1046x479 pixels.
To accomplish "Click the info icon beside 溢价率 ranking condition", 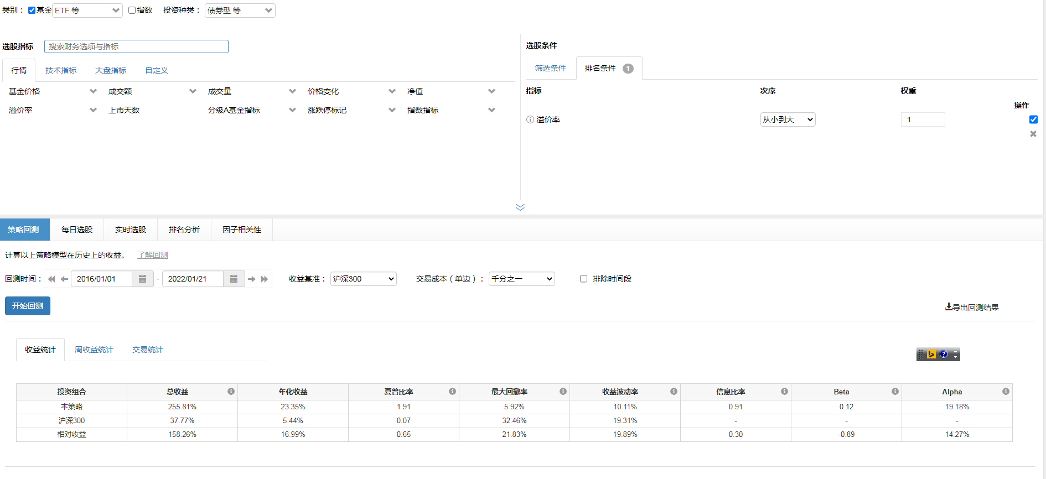I will 530,119.
